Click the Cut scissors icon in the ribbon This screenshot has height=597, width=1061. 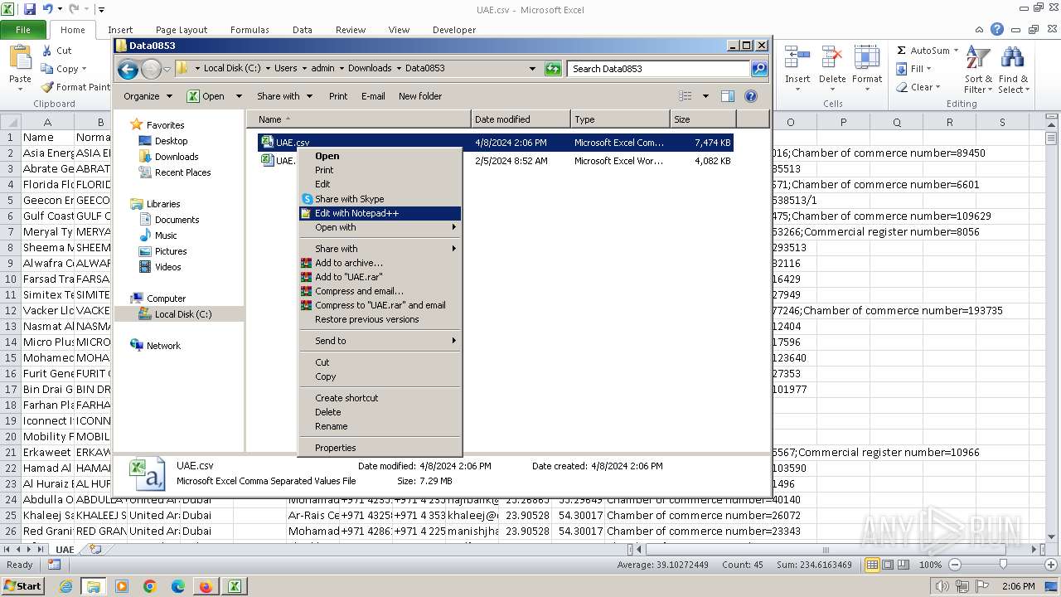[x=47, y=51]
